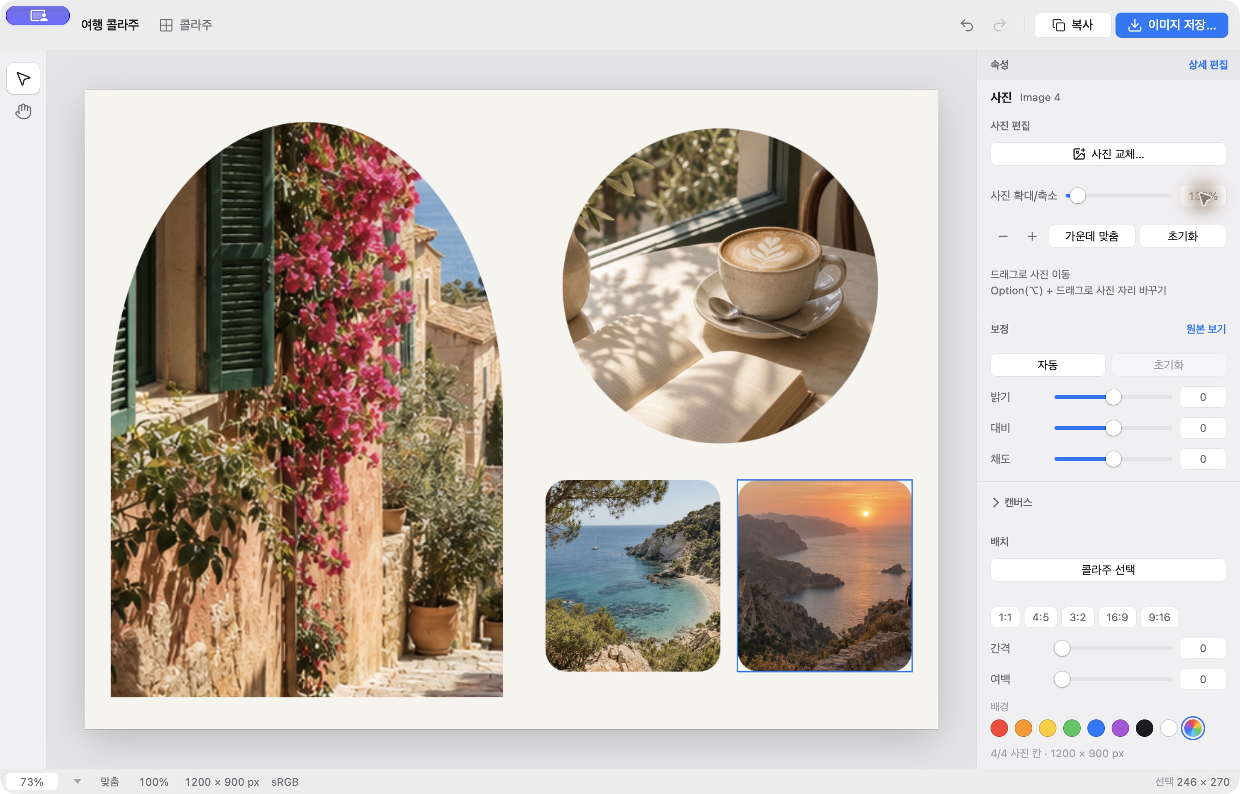The image size is (1240, 794).
Task: Pick the green background swatch
Action: 1071,728
